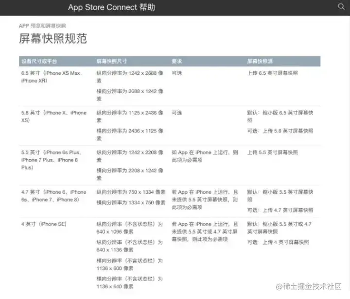
Task: Open App Store Connect 帮助 header title
Action: pyautogui.click(x=112, y=7)
